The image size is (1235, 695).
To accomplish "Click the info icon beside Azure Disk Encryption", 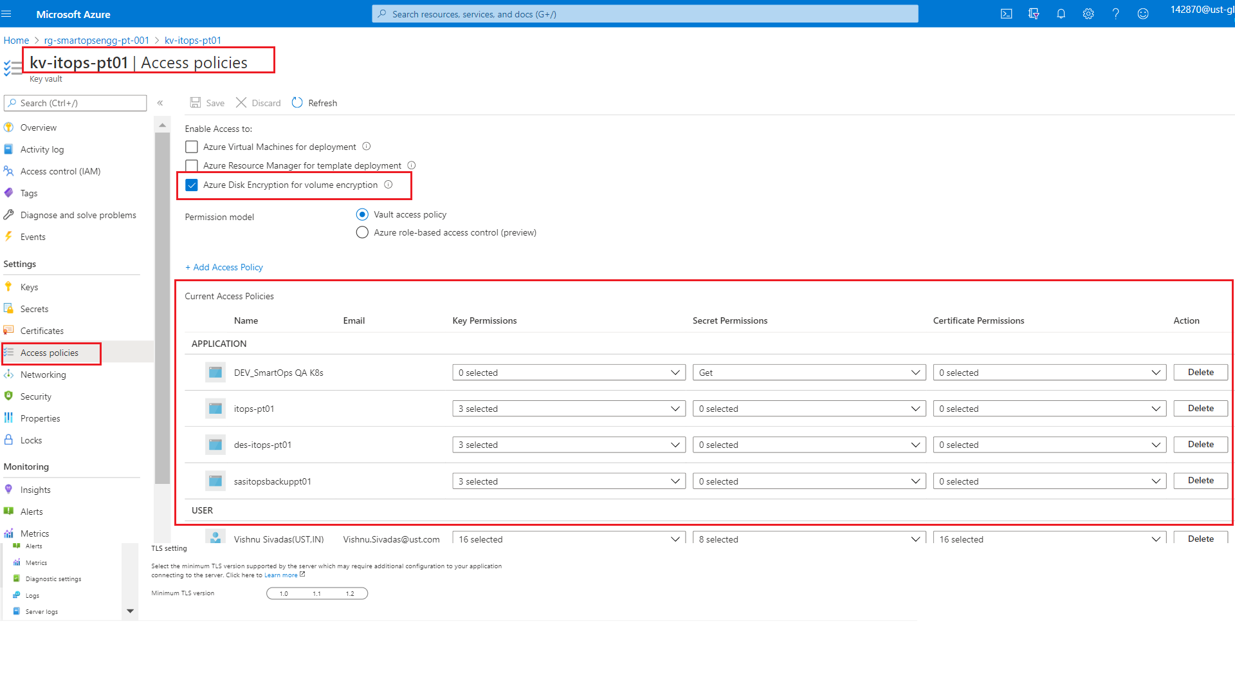I will [x=389, y=185].
